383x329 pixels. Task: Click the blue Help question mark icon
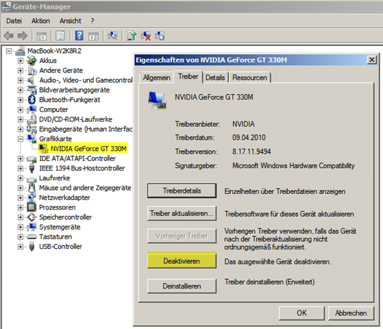[79, 36]
